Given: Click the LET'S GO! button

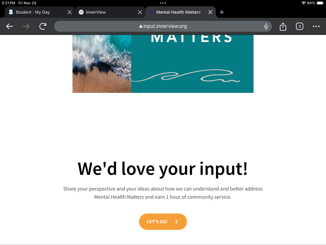Looking at the screenshot, I should pos(163,222).
